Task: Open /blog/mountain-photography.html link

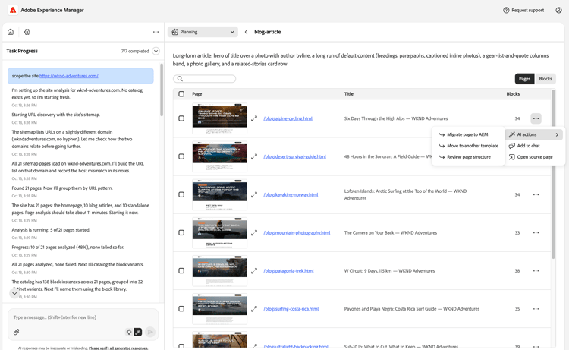Action: [297, 233]
